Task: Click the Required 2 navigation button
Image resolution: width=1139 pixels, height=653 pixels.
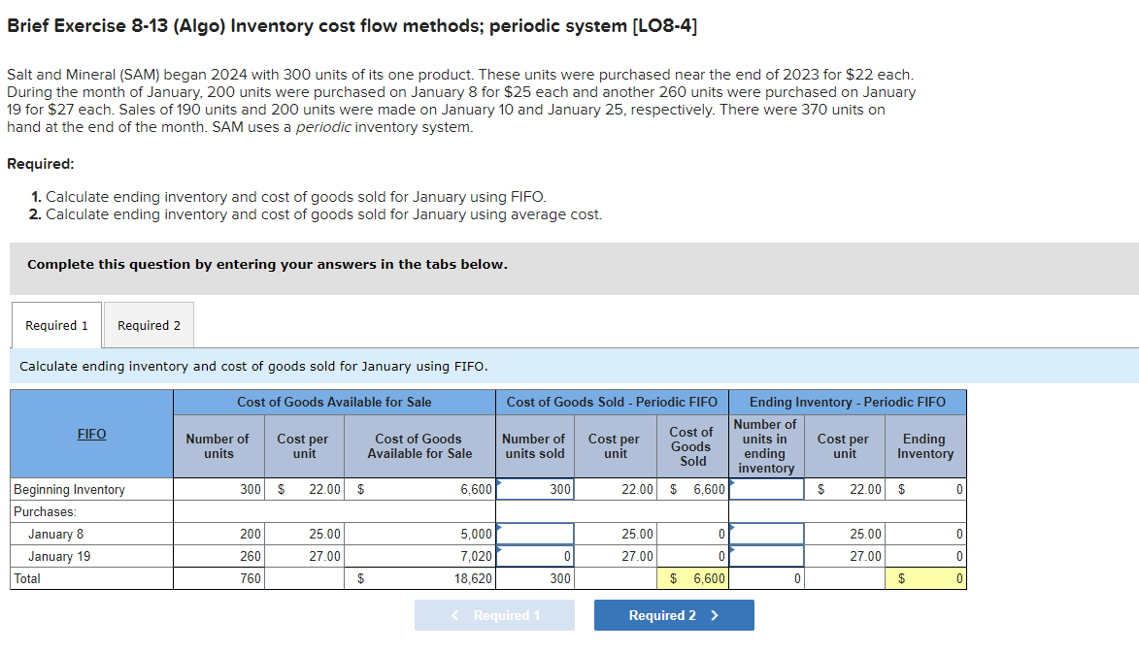Action: tap(673, 614)
